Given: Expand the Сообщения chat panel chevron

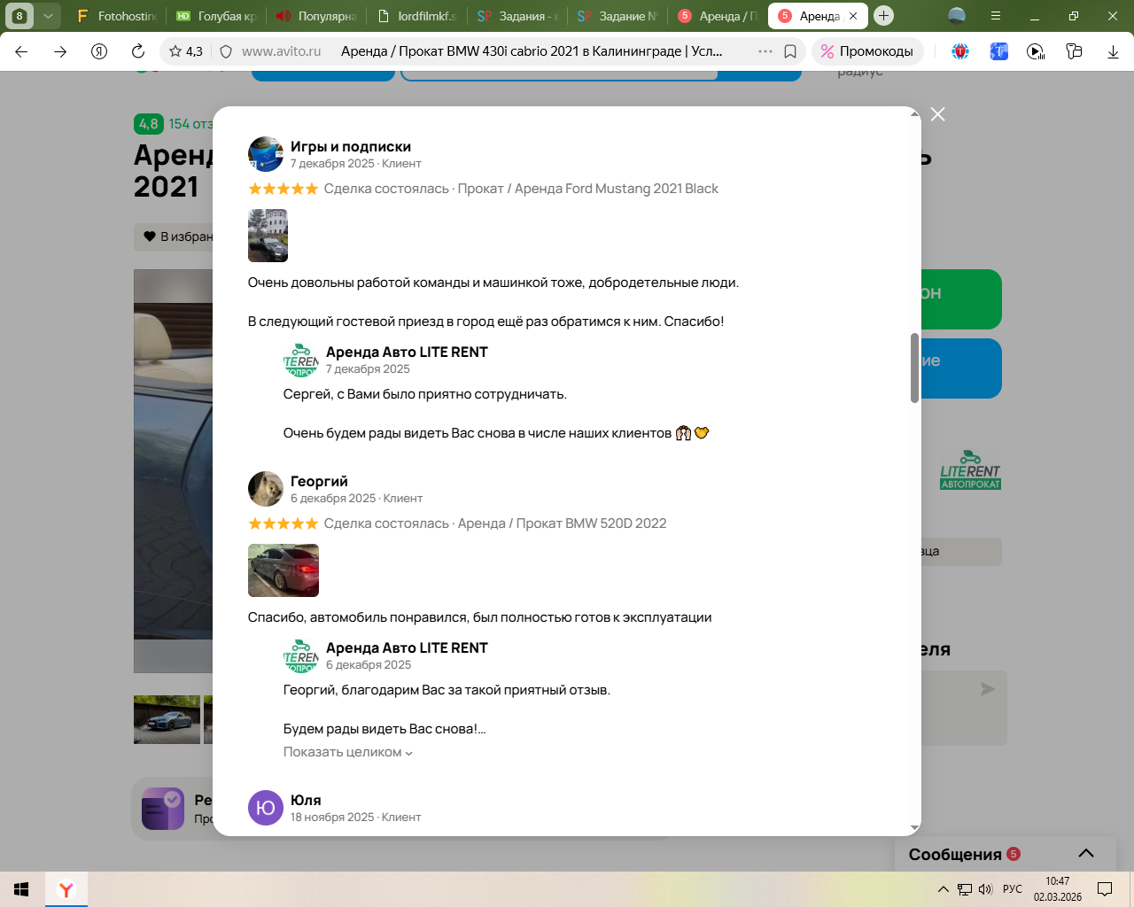Looking at the screenshot, I should point(1086,854).
